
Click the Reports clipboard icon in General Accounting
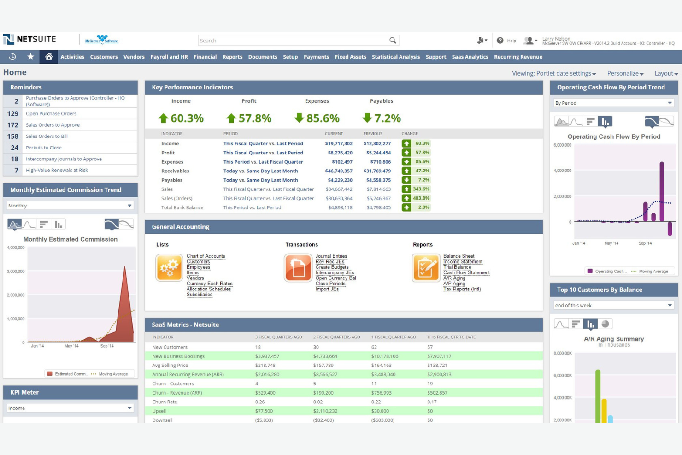click(426, 267)
